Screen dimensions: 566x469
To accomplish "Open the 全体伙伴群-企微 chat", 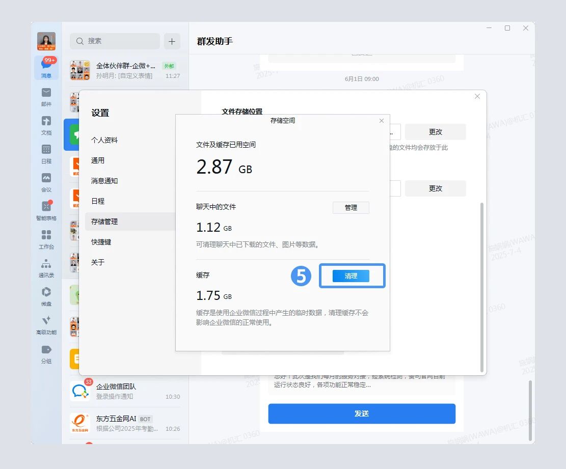I will (x=125, y=70).
